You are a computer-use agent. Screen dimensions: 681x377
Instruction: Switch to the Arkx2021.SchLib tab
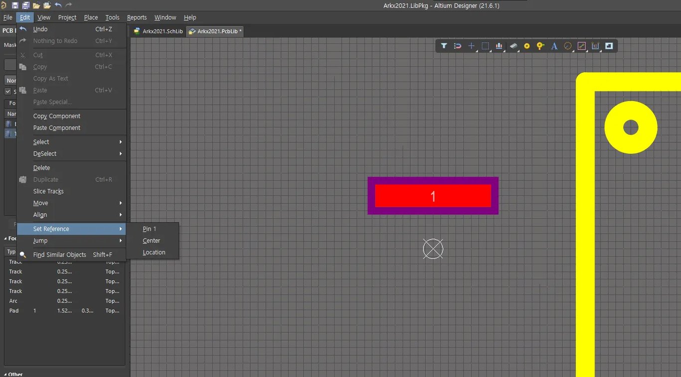(x=158, y=31)
